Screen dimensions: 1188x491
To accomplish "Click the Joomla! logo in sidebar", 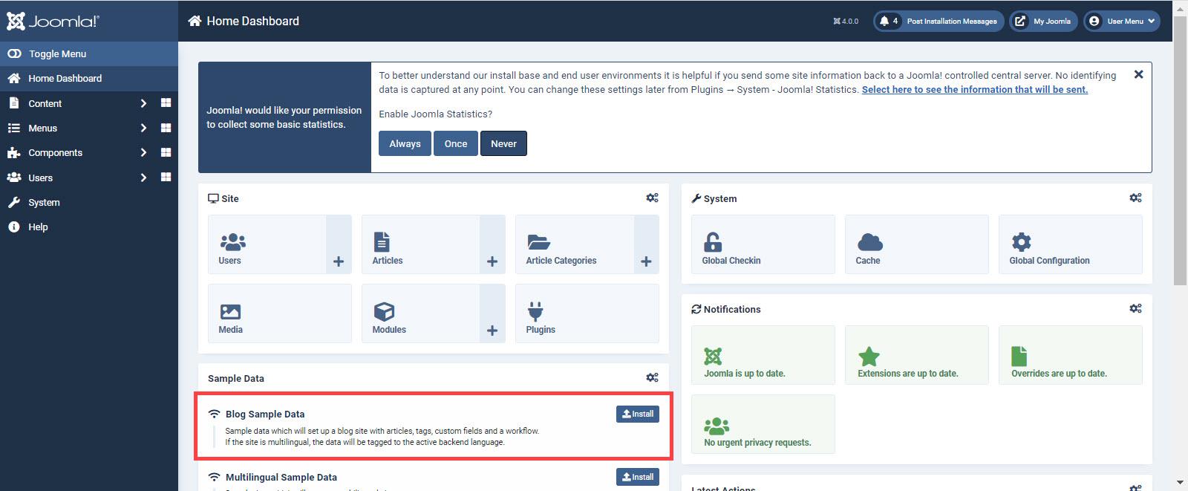I will (53, 21).
